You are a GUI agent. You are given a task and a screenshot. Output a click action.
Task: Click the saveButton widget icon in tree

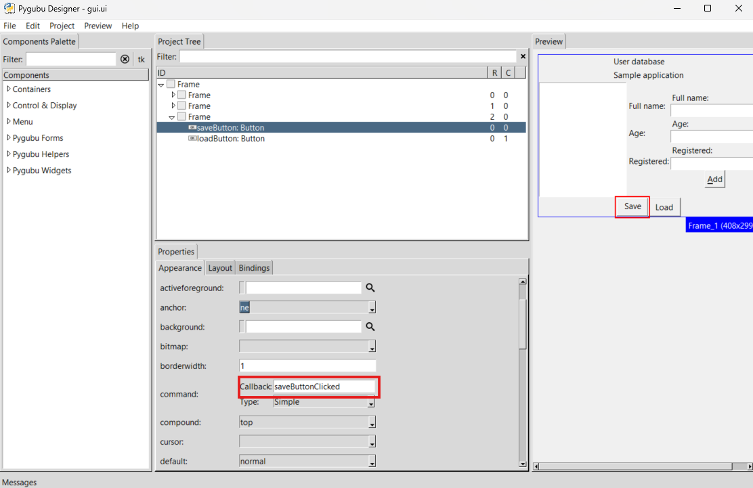pyautogui.click(x=192, y=128)
